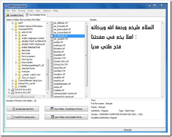This screenshot has width=172, height=137.
Task: Select ae_Mashq-Bold.ttf in the font list
Action: 62,29
